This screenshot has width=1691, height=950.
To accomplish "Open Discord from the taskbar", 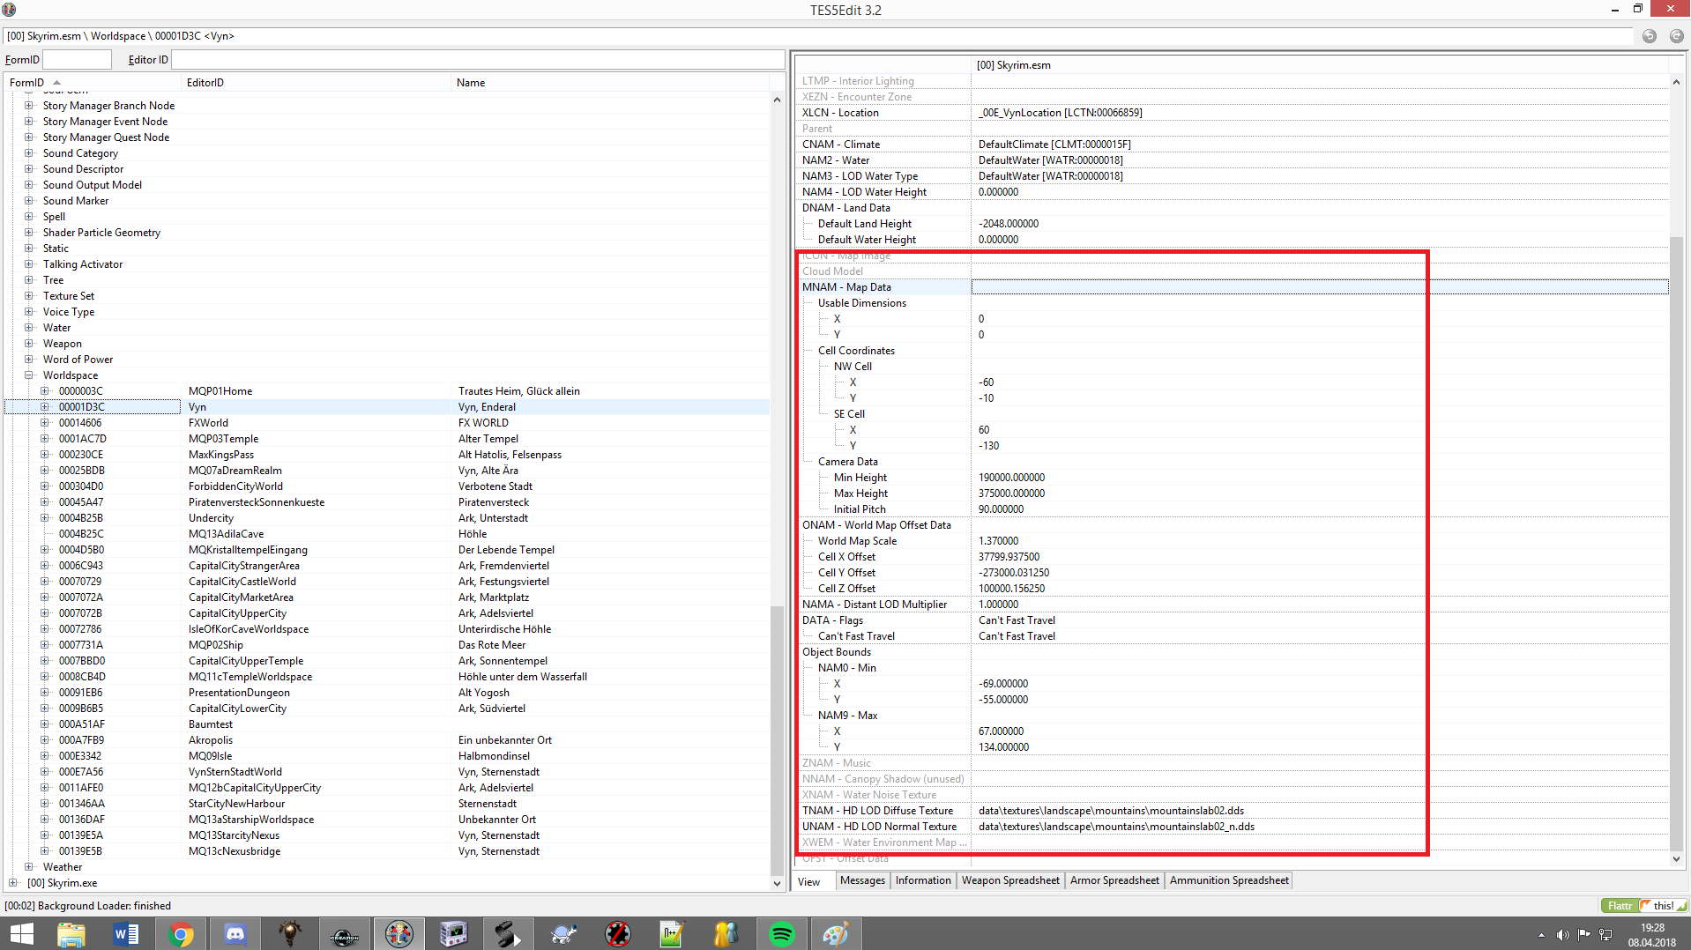I will coord(235,933).
